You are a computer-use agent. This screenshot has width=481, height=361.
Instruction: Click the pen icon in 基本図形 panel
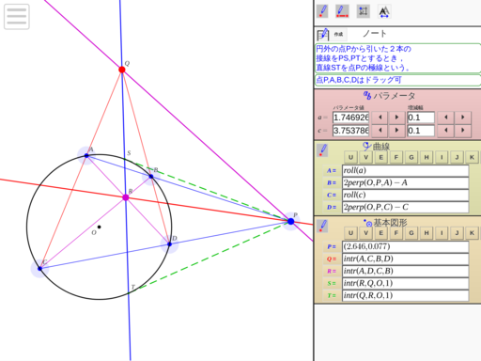(x=322, y=226)
